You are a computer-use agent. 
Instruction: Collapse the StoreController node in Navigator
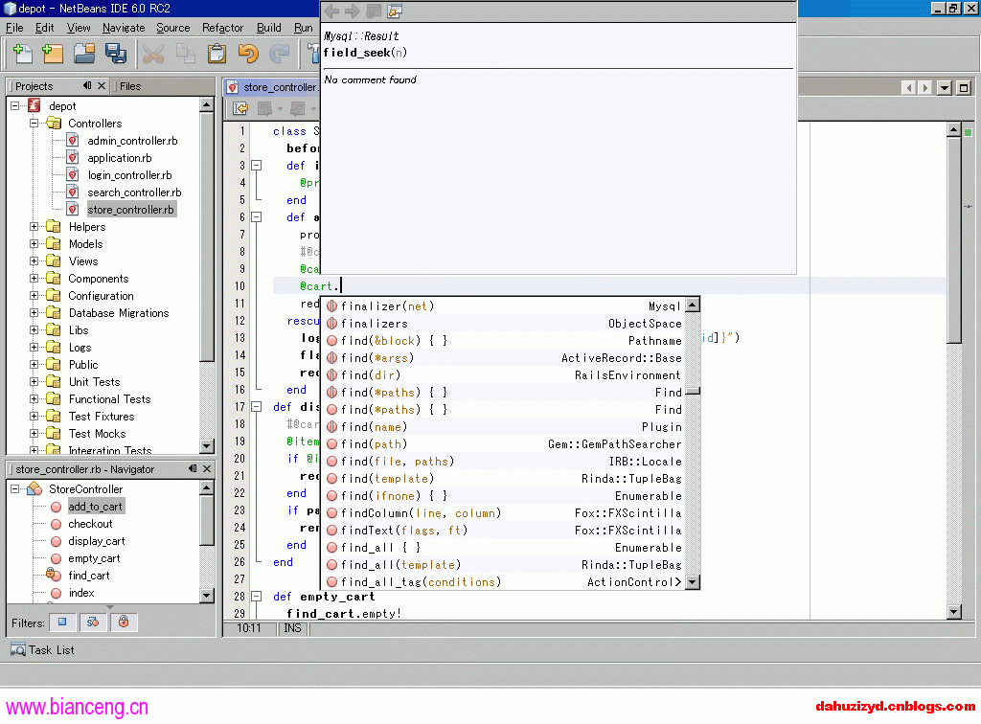click(x=15, y=489)
